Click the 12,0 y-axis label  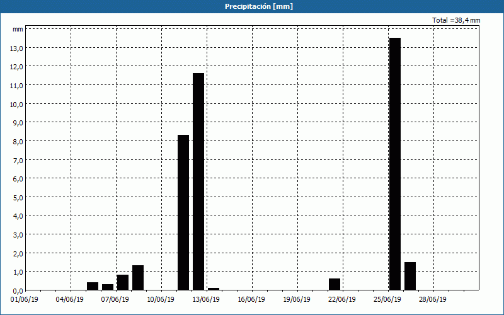pyautogui.click(x=16, y=67)
